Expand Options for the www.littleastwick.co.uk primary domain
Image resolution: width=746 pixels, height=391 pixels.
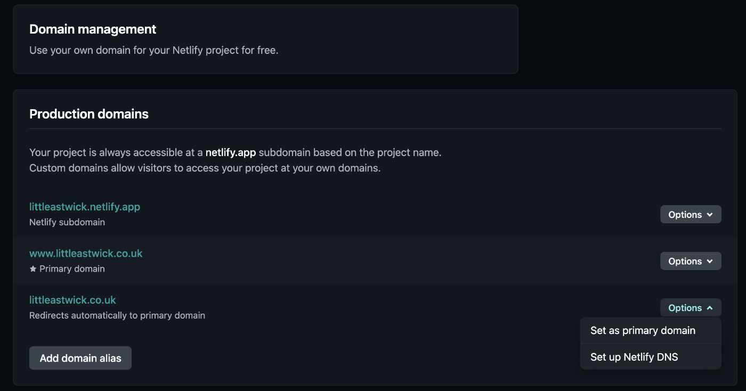tap(690, 262)
